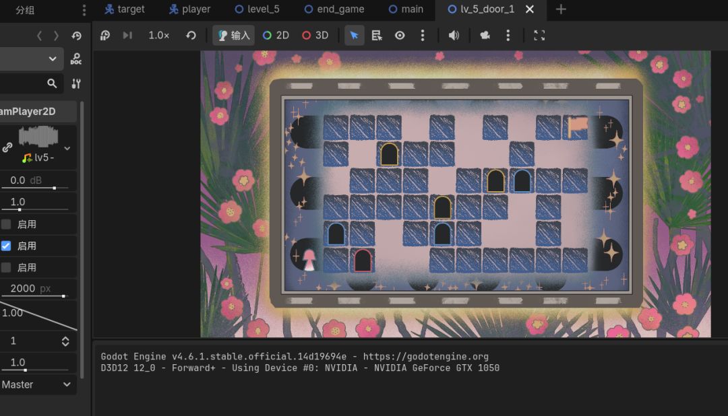The height and width of the screenshot is (416, 728).
Task: Activate the select mode arrow tool
Action: pyautogui.click(x=355, y=35)
